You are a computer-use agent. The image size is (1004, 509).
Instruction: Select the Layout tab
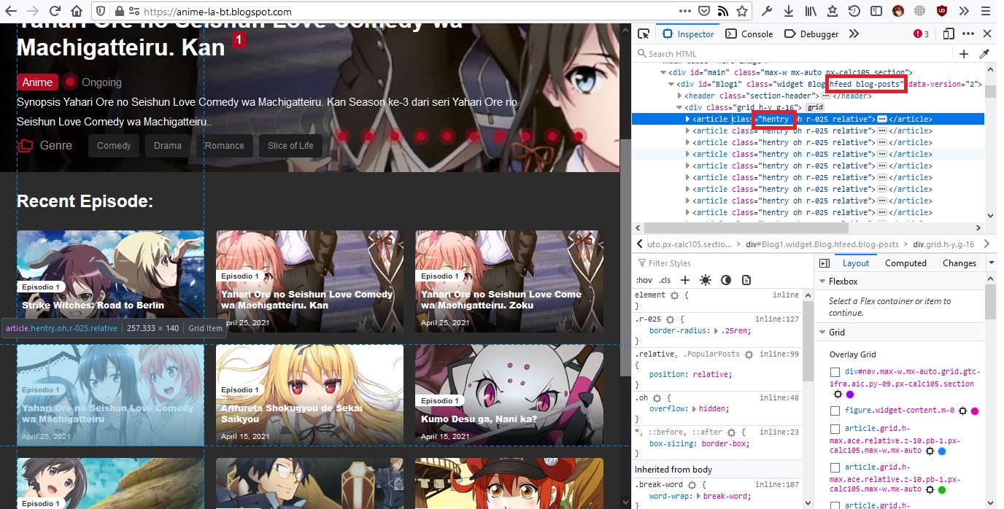(856, 263)
